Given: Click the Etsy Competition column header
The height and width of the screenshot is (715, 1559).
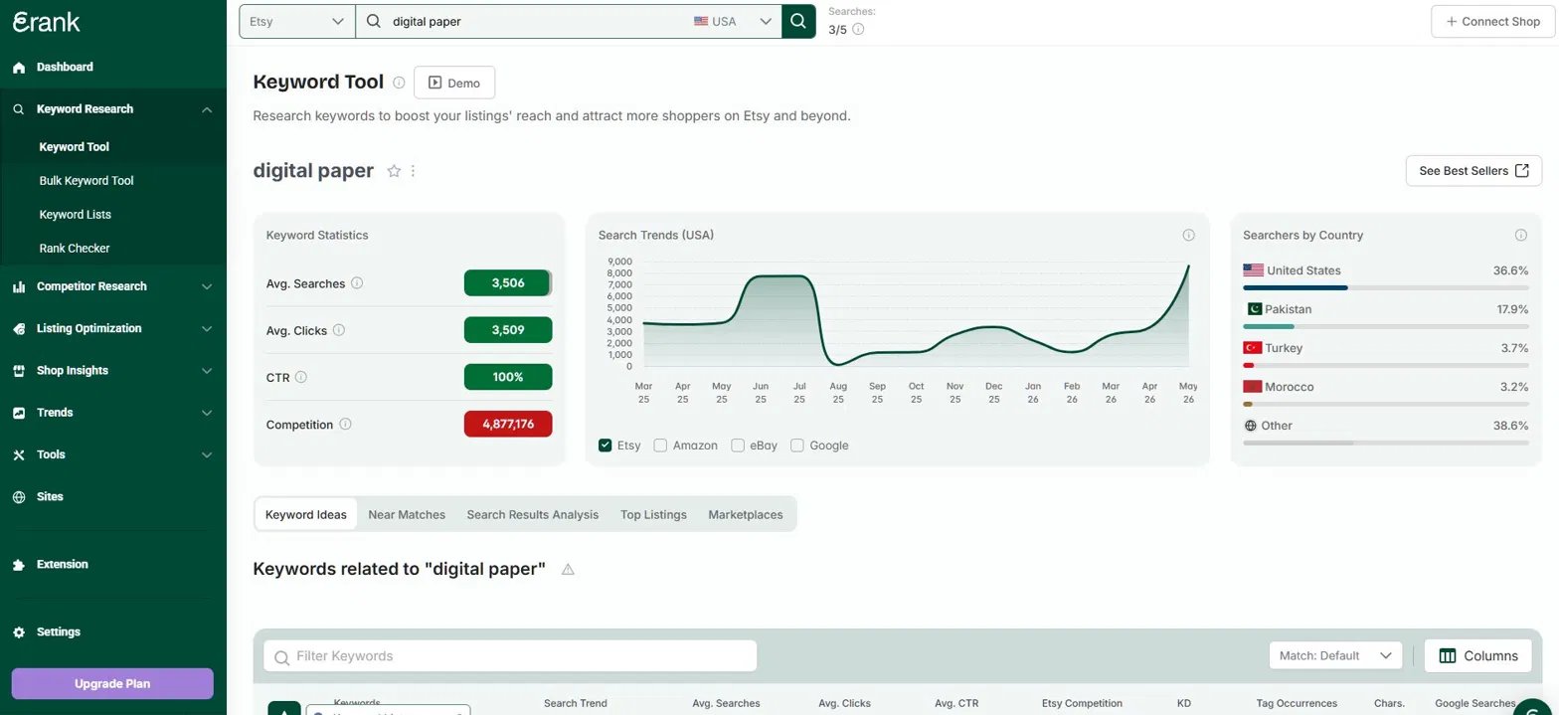Looking at the screenshot, I should pos(1082,703).
